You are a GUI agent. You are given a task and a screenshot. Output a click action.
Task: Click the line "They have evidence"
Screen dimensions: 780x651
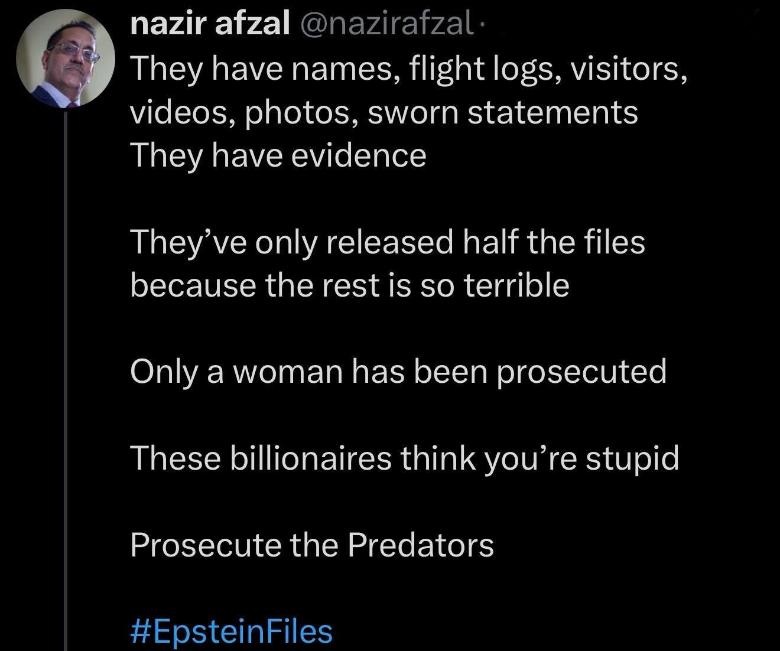tap(278, 155)
